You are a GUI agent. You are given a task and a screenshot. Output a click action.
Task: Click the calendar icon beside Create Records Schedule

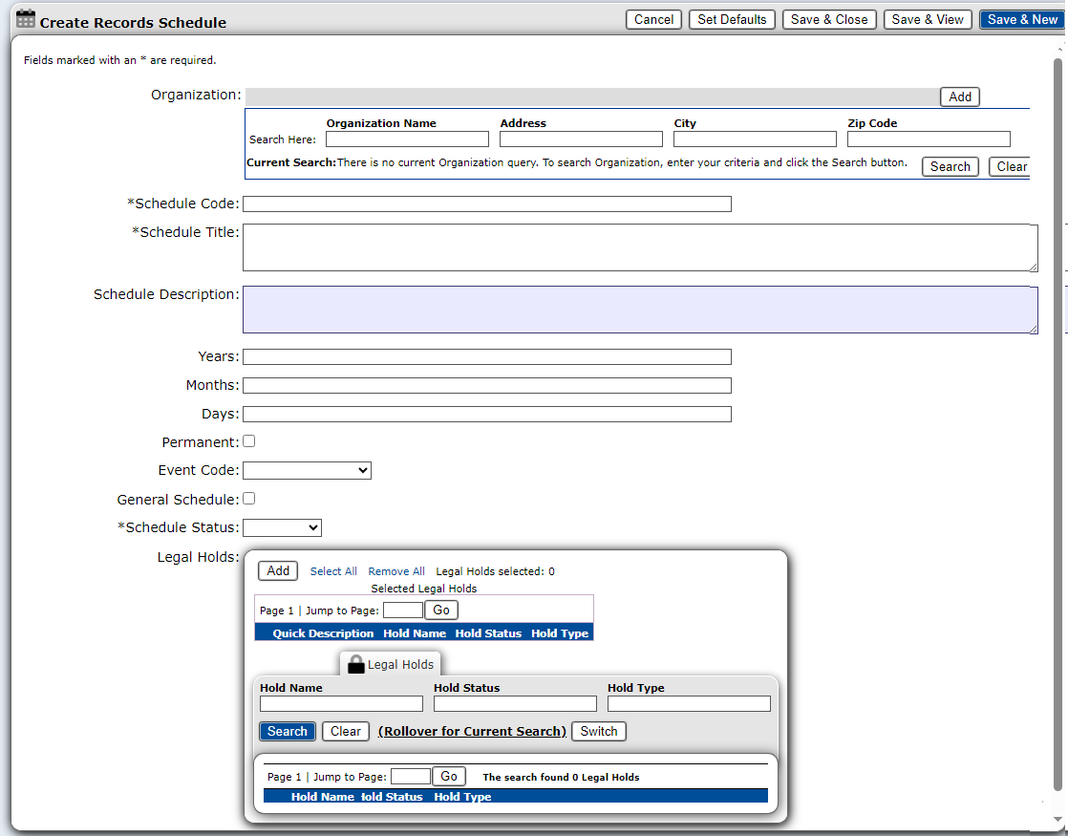click(26, 19)
